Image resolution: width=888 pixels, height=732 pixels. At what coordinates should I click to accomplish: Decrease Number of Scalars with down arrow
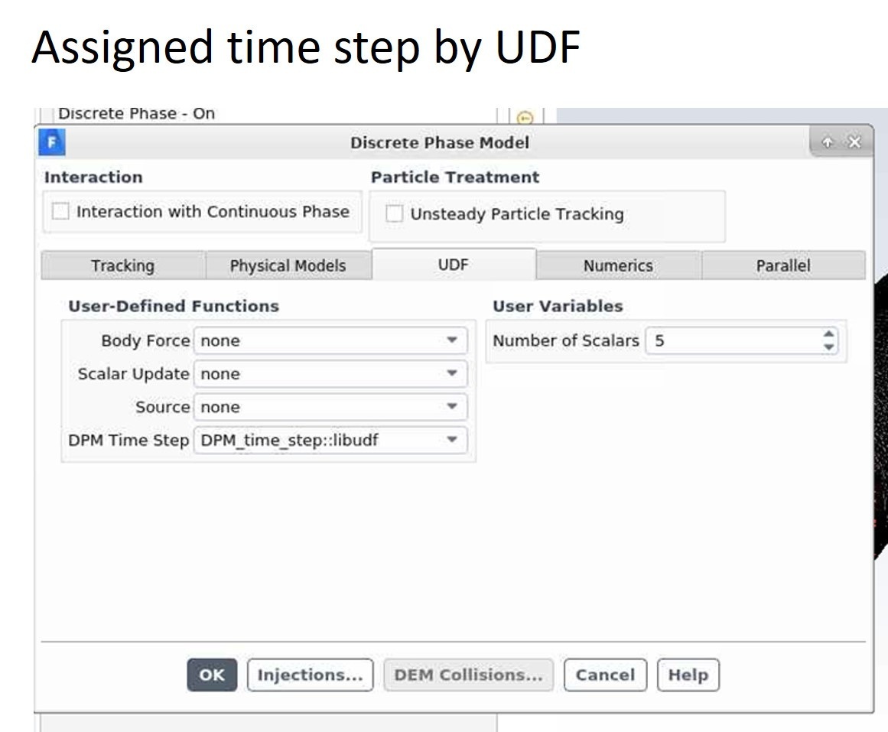coord(828,346)
